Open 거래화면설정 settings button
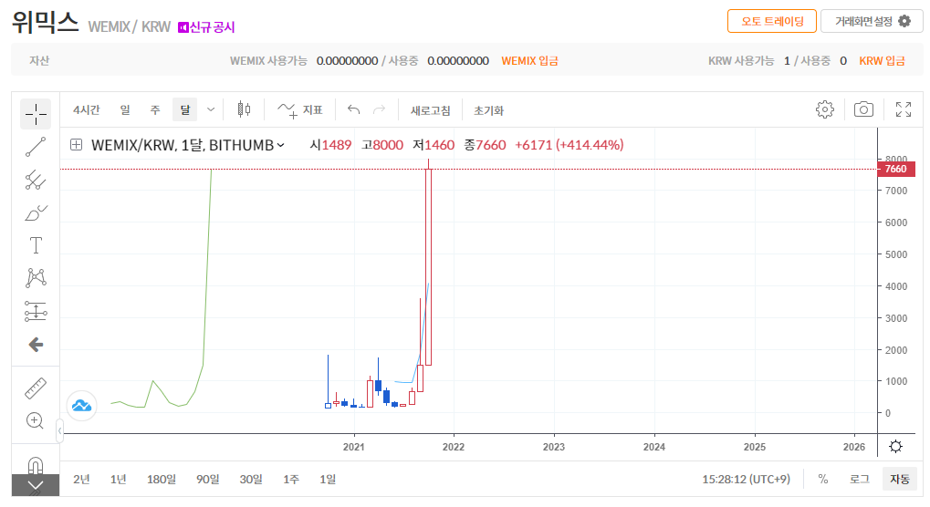Screen dimensions: 930x507 872,21
